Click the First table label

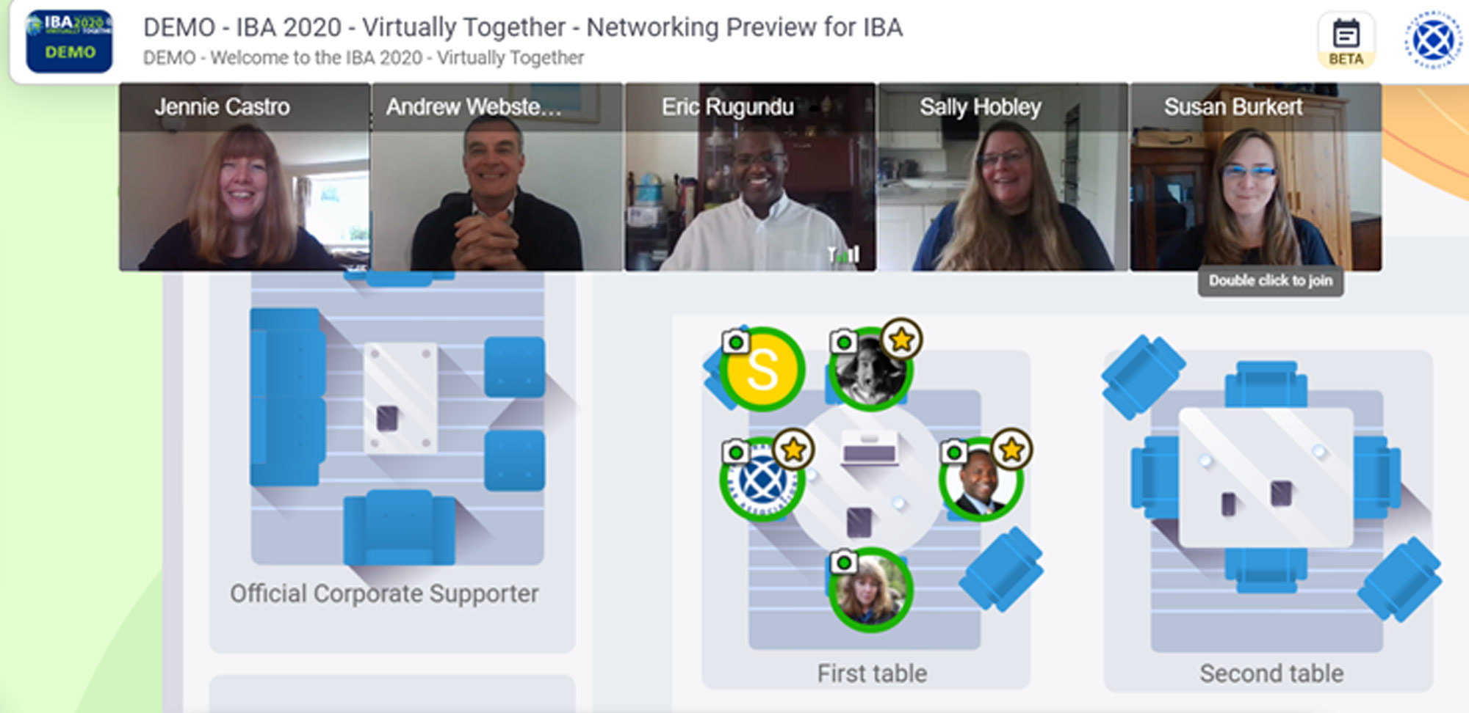872,673
